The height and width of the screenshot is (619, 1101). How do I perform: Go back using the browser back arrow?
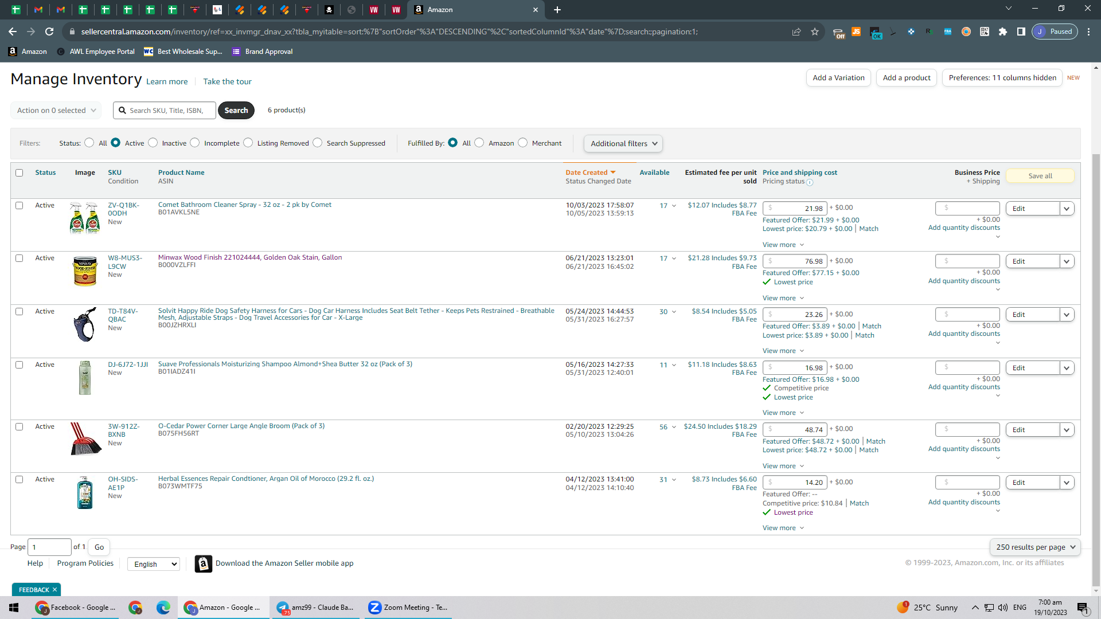coord(13,32)
